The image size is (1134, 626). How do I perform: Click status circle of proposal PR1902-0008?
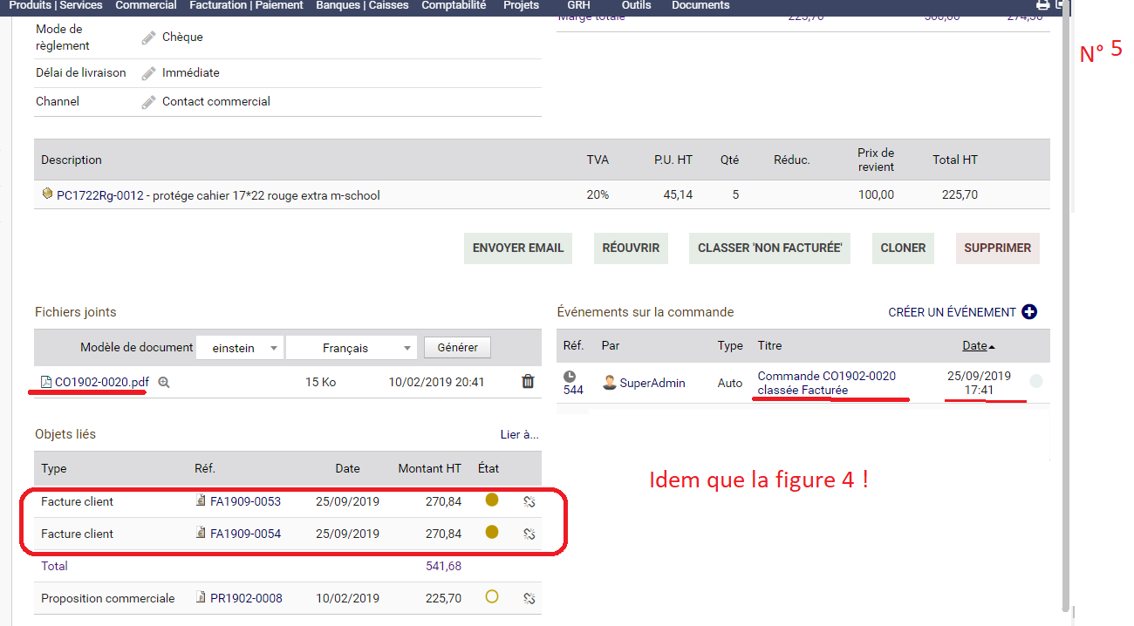(492, 597)
